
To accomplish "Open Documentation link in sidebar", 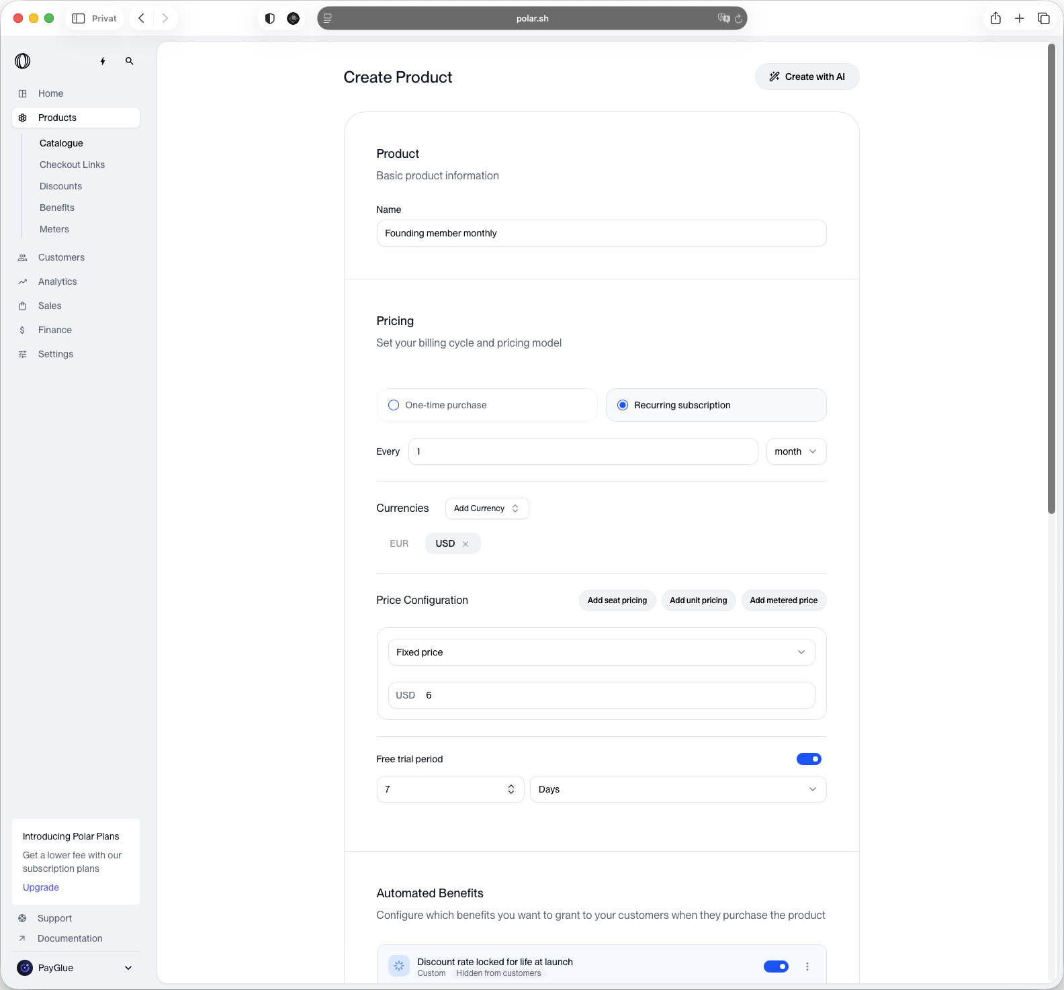I will pyautogui.click(x=70, y=938).
